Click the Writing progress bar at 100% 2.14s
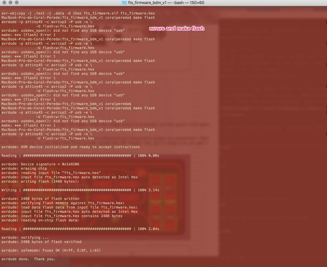Viewport: 327px width, 267px height. pyautogui.click(x=80, y=190)
